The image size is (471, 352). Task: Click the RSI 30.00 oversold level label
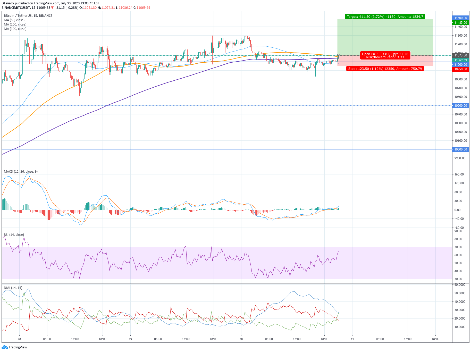click(458, 279)
